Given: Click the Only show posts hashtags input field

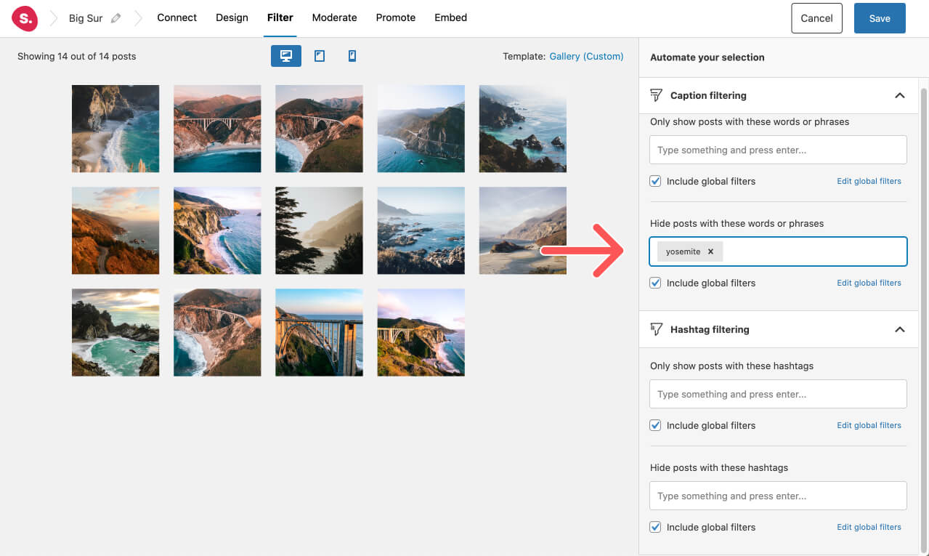Looking at the screenshot, I should [x=778, y=394].
